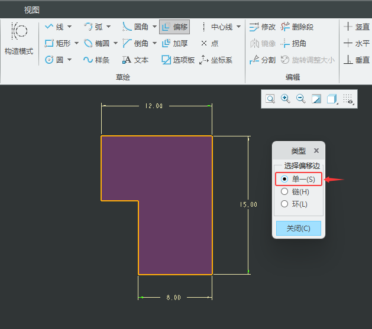Viewport: 372px width, 329px height.
Task: Click the Modify (修改) tool
Action: point(263,27)
